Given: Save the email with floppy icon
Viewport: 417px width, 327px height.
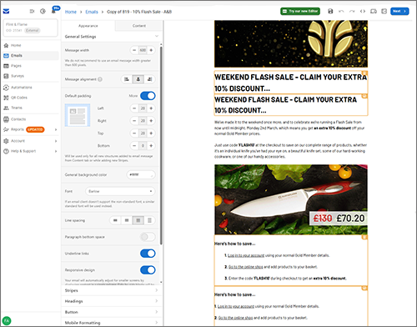Looking at the screenshot, I should (x=330, y=11).
